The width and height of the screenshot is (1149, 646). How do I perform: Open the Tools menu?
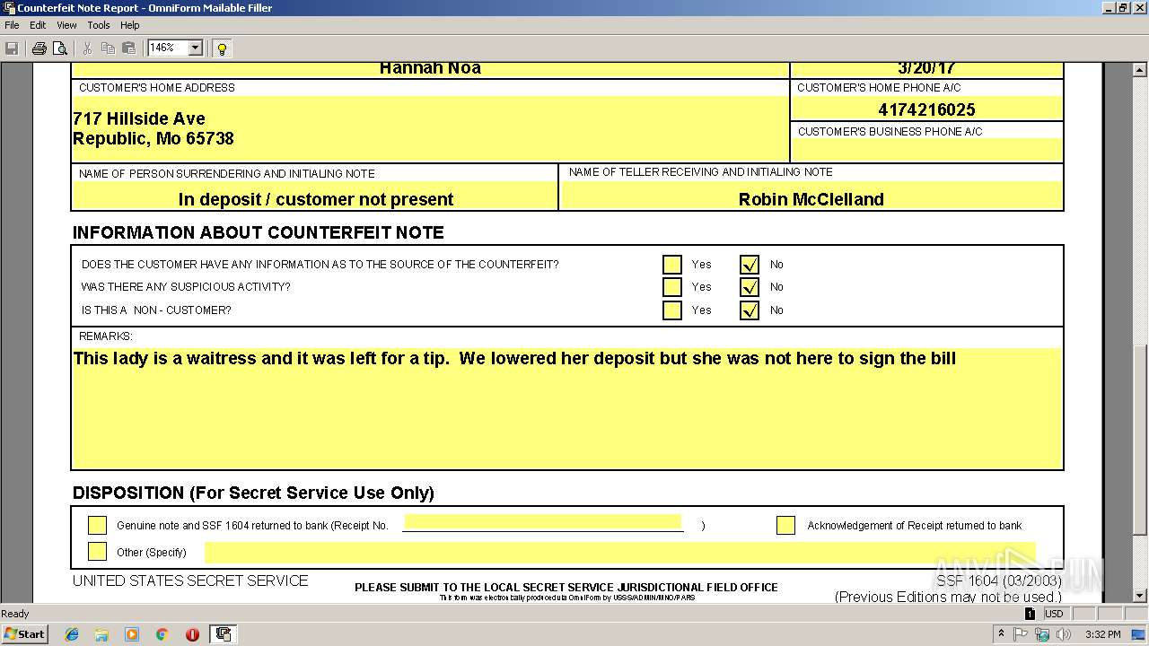click(99, 25)
